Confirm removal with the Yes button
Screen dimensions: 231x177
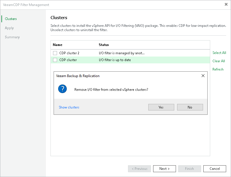(161, 107)
